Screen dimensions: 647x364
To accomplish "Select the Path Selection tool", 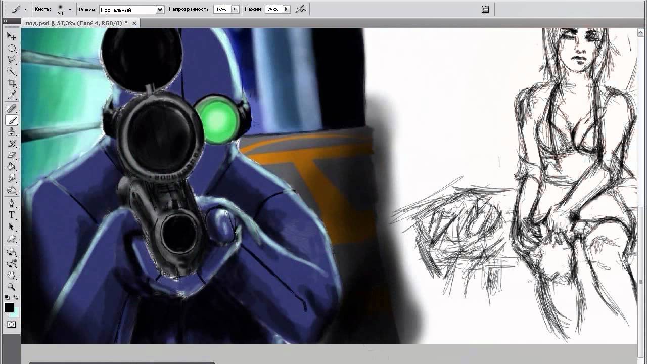I will tap(12, 227).
